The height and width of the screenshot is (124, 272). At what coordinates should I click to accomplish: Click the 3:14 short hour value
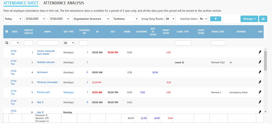coord(168,82)
